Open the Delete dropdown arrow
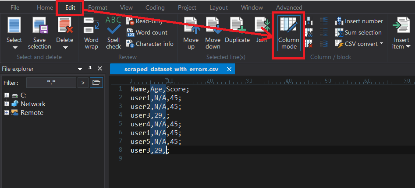 point(65,48)
